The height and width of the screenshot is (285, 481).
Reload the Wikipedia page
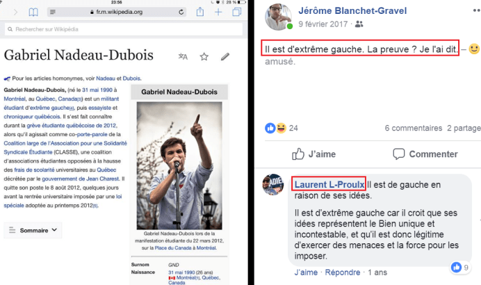182,12
